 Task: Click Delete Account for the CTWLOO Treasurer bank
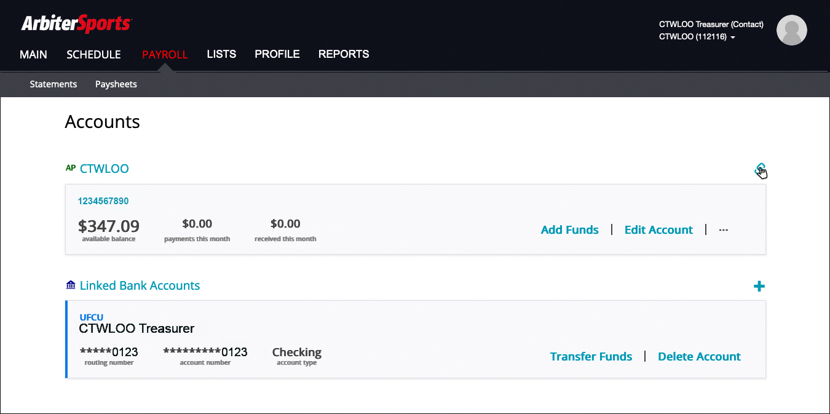(699, 356)
